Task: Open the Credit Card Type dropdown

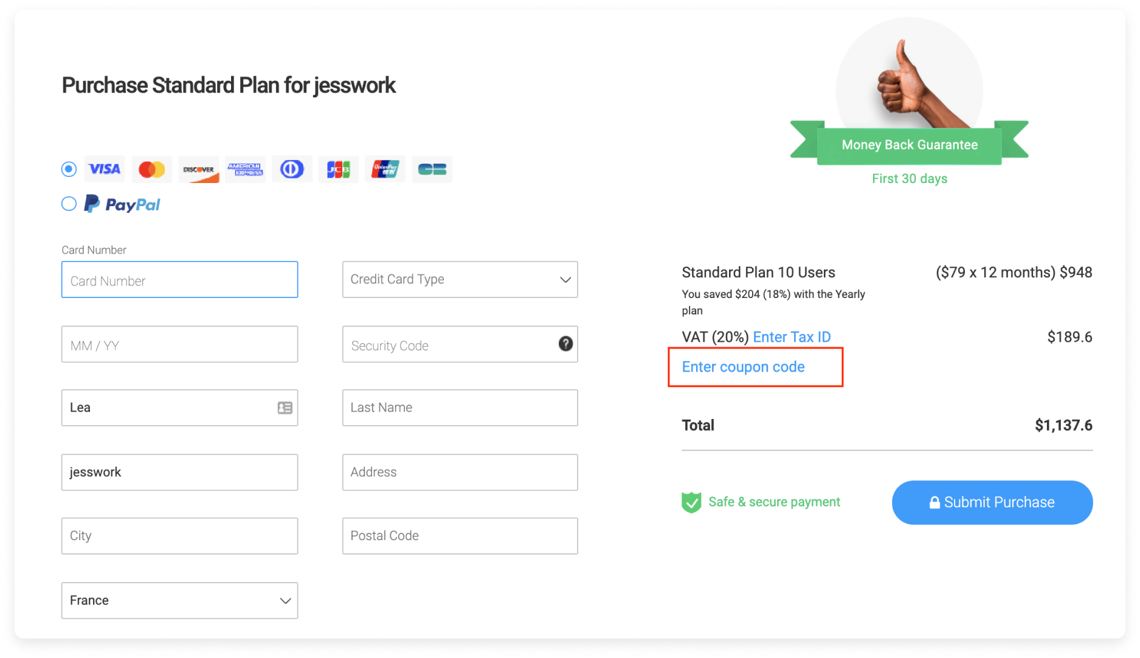Action: [x=460, y=279]
